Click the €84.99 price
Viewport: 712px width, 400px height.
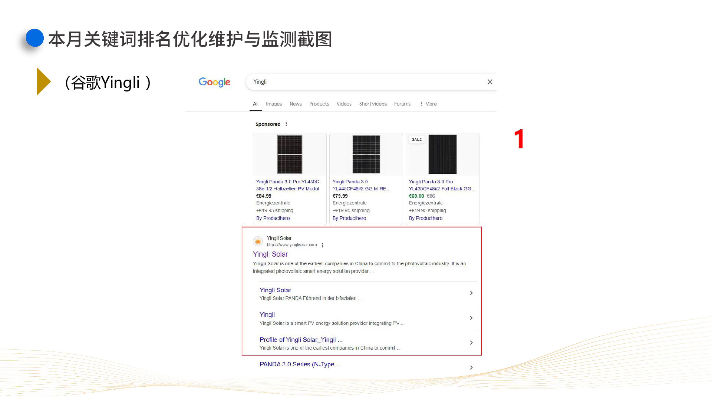click(264, 196)
